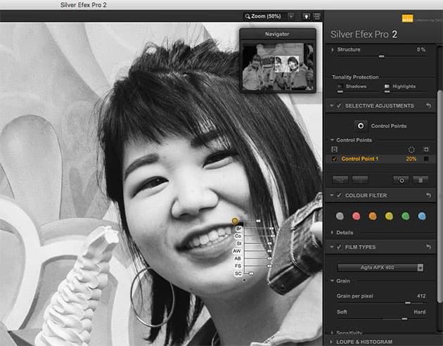The image size is (443, 346).
Task: Click the Grain per pixel value 412
Action: (421, 296)
